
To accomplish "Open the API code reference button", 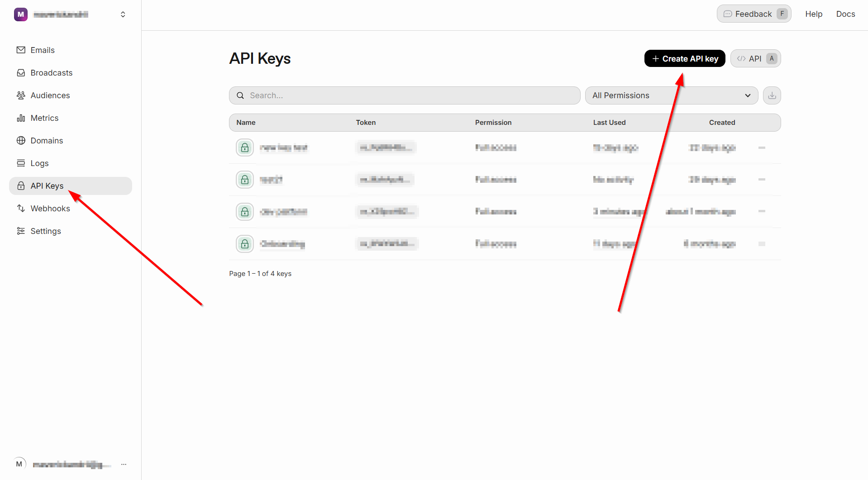I will click(755, 59).
